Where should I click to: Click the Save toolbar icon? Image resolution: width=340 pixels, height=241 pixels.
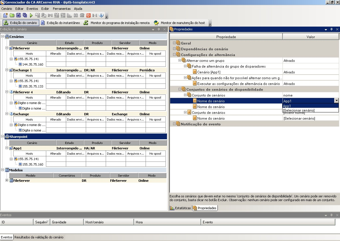pyautogui.click(x=18, y=15)
